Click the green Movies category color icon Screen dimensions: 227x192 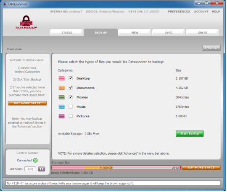[62, 98]
